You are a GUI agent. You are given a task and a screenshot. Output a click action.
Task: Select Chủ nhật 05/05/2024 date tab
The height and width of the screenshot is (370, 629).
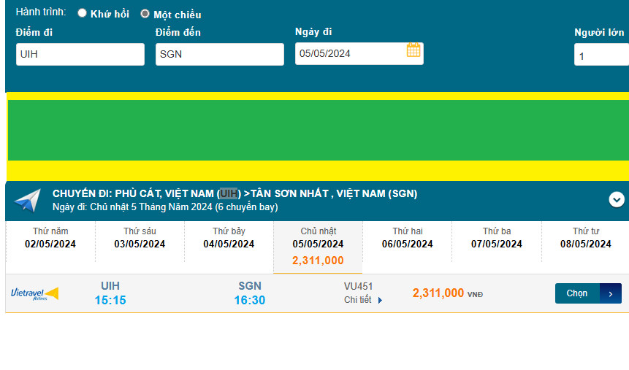(x=318, y=245)
